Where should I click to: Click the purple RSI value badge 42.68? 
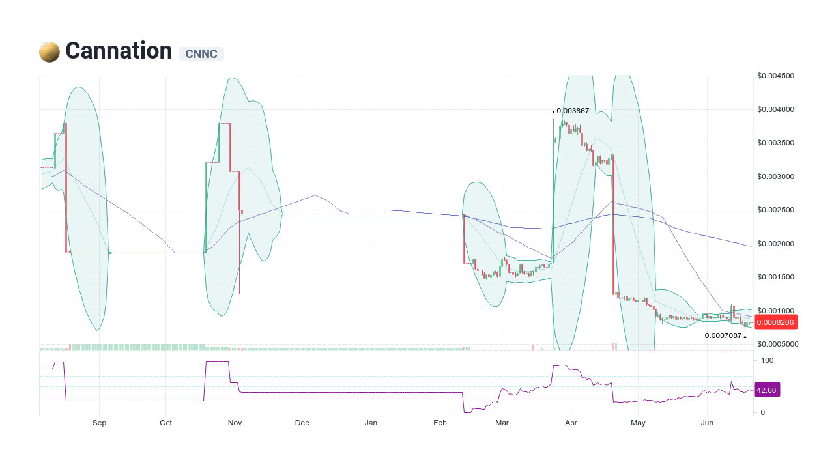coord(766,390)
